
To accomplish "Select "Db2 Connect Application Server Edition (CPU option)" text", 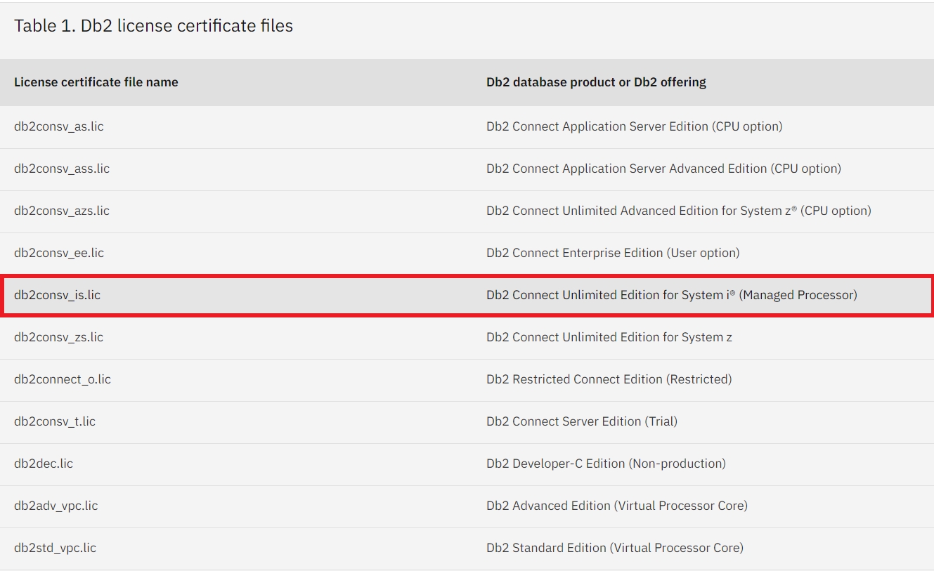I will tap(634, 126).
